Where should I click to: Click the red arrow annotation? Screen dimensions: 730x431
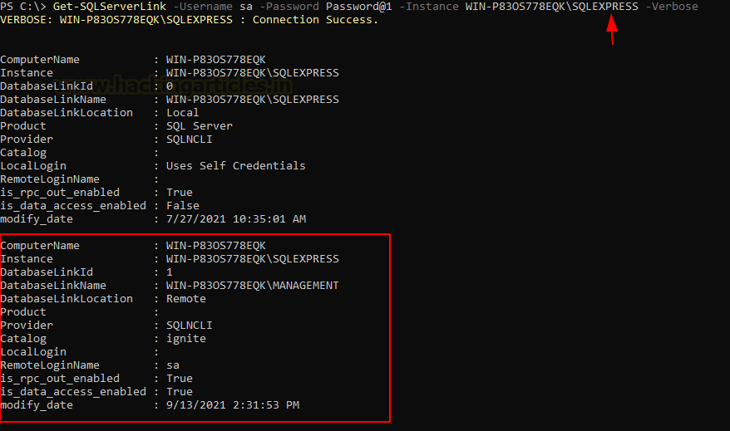pos(612,30)
